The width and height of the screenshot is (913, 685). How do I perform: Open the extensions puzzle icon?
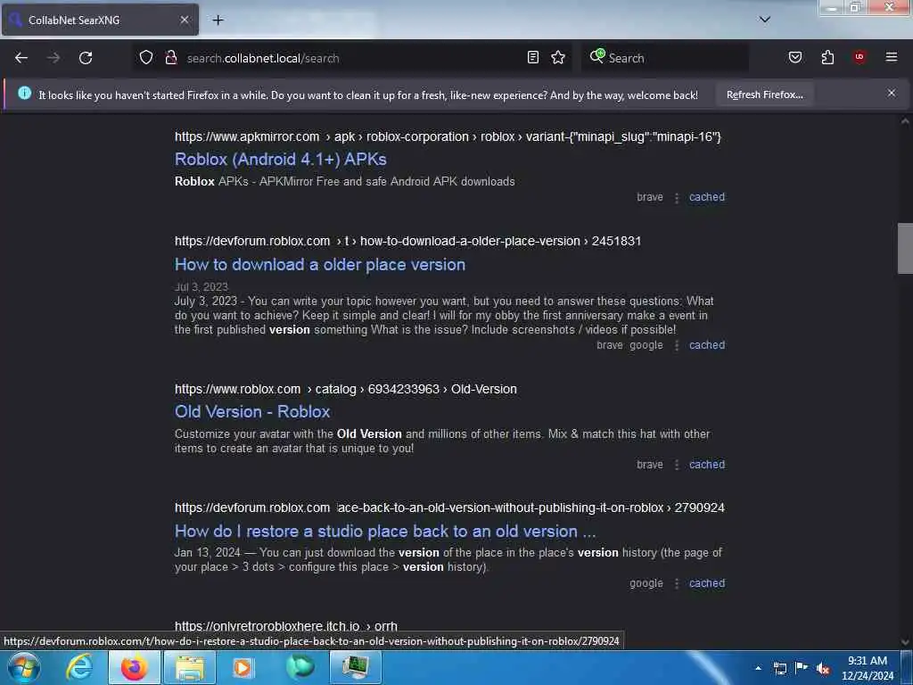827,57
